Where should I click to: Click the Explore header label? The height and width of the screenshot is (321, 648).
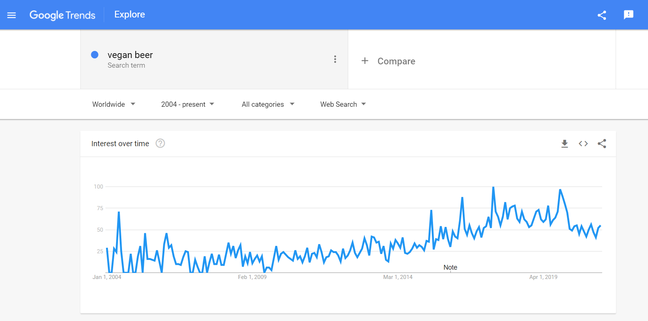point(129,15)
